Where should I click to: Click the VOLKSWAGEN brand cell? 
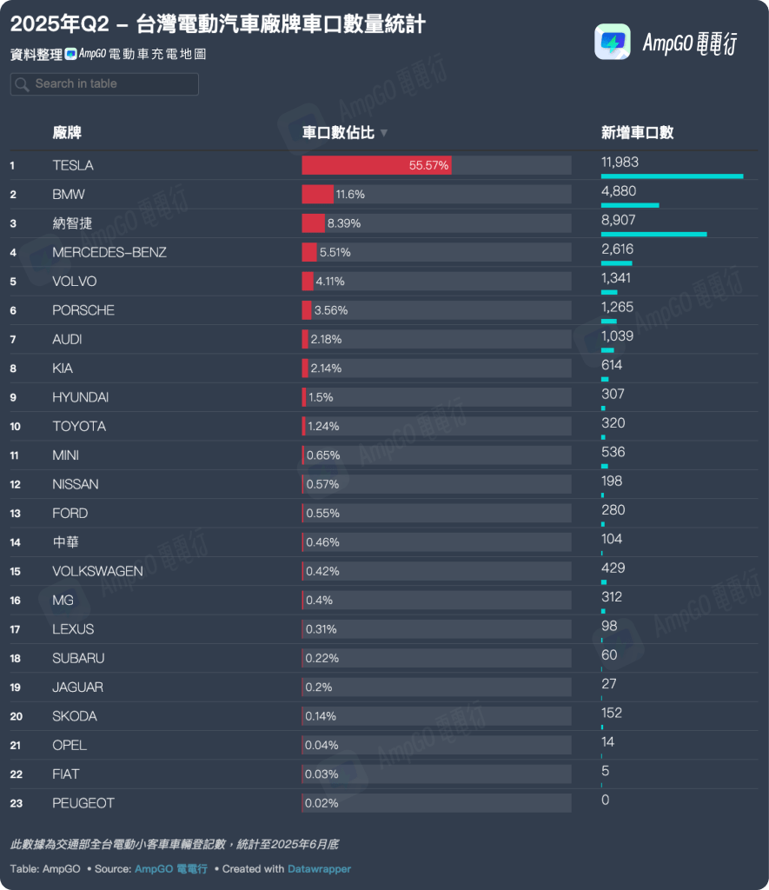tap(97, 571)
